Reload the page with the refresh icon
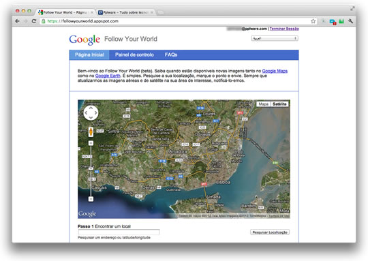The height and width of the screenshot is (261, 368). point(34,21)
